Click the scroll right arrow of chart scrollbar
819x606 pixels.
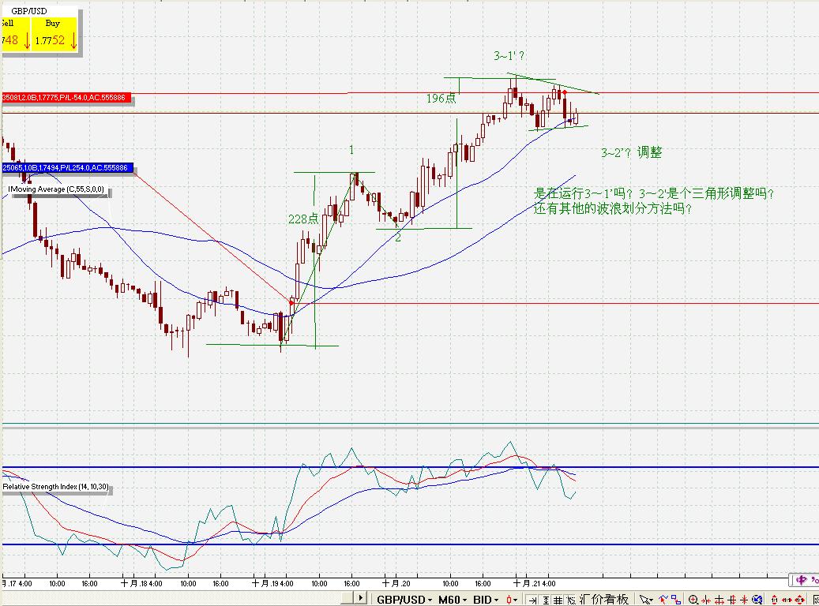[361, 598]
